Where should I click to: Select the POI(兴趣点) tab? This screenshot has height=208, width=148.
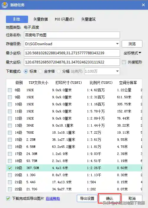pos(64,19)
